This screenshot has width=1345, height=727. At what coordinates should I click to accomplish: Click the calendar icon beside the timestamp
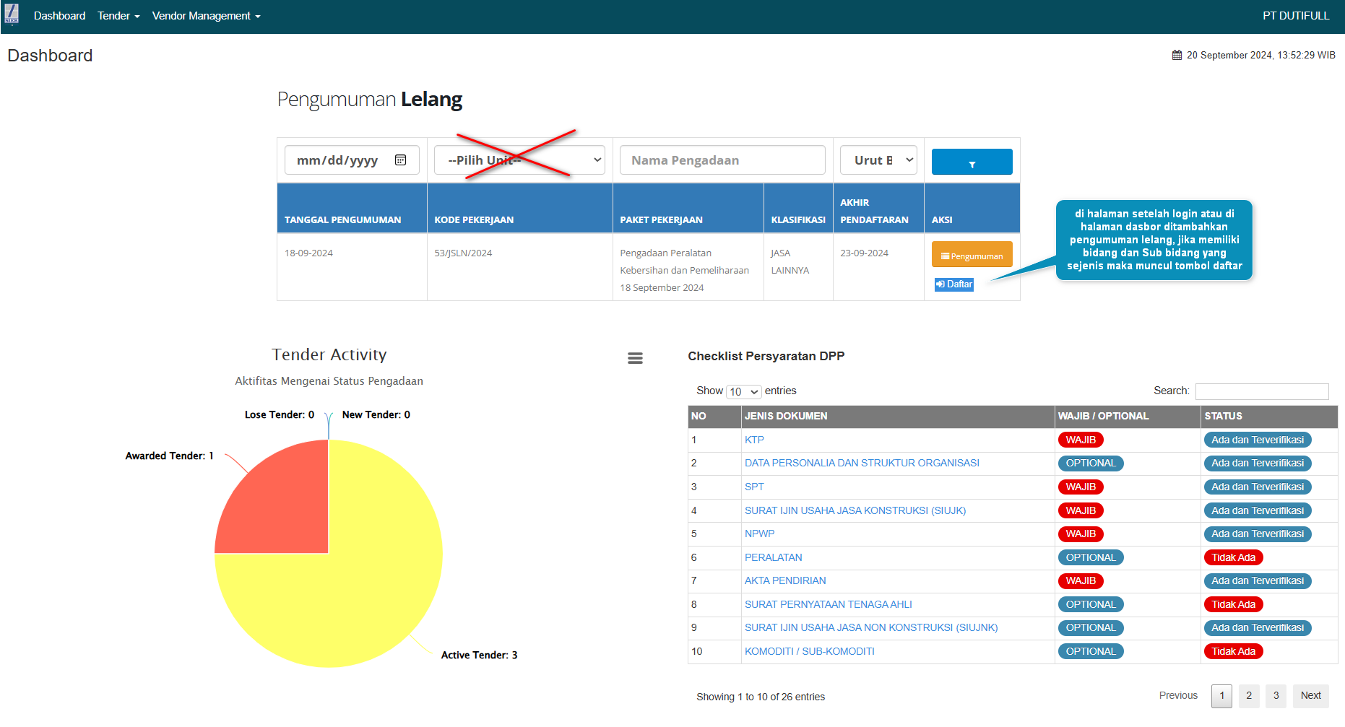click(x=1177, y=56)
